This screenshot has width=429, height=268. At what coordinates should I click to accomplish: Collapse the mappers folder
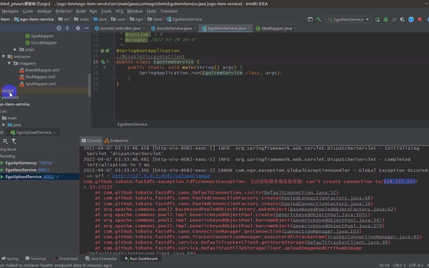coord(9,63)
